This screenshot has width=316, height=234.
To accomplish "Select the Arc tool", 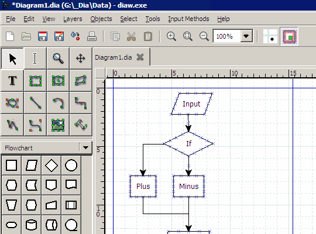I will pos(58,103).
